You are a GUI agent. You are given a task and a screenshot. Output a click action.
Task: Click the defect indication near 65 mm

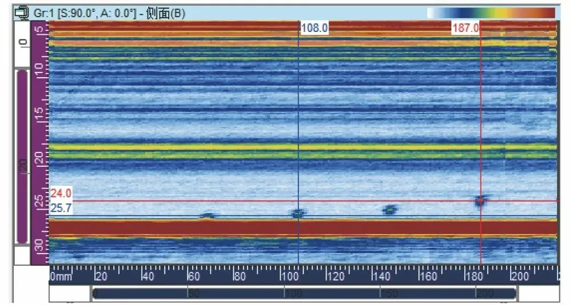coord(208,216)
